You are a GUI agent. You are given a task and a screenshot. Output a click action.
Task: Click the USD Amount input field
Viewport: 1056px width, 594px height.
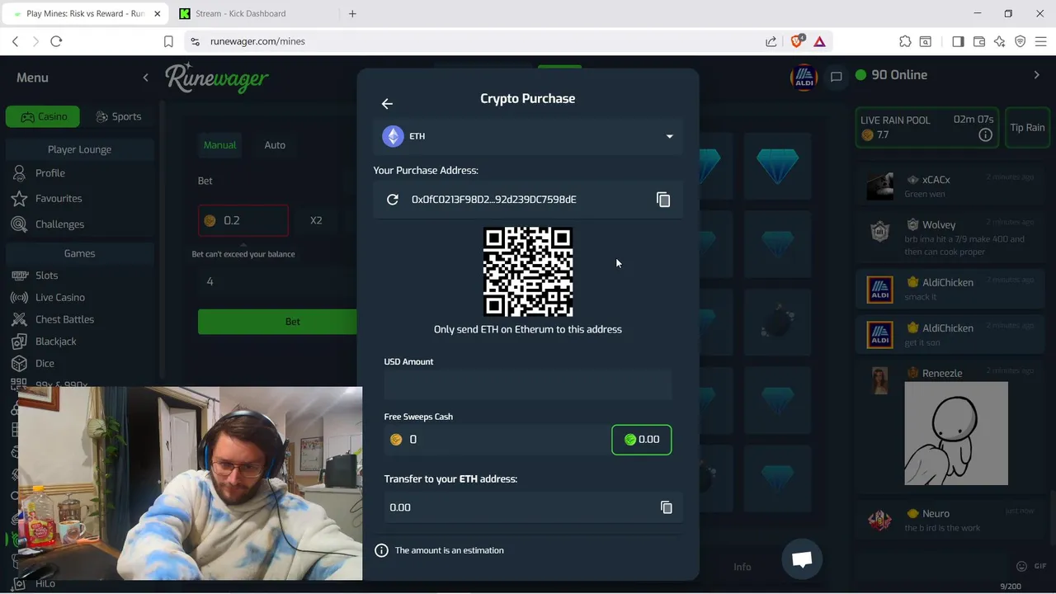[x=528, y=385]
